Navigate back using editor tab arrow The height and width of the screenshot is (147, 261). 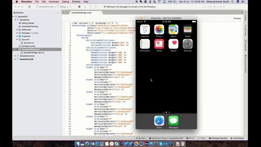(64, 13)
